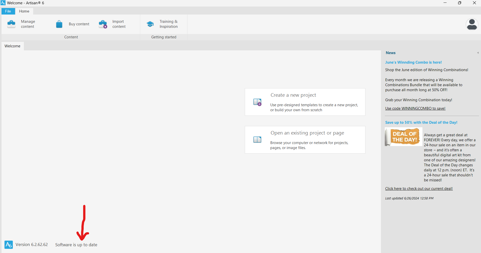Click the Open existing project book icon
481x253 pixels.
pos(257,140)
